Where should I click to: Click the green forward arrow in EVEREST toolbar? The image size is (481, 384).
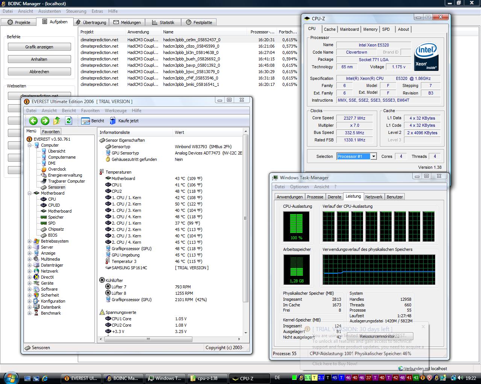45,120
